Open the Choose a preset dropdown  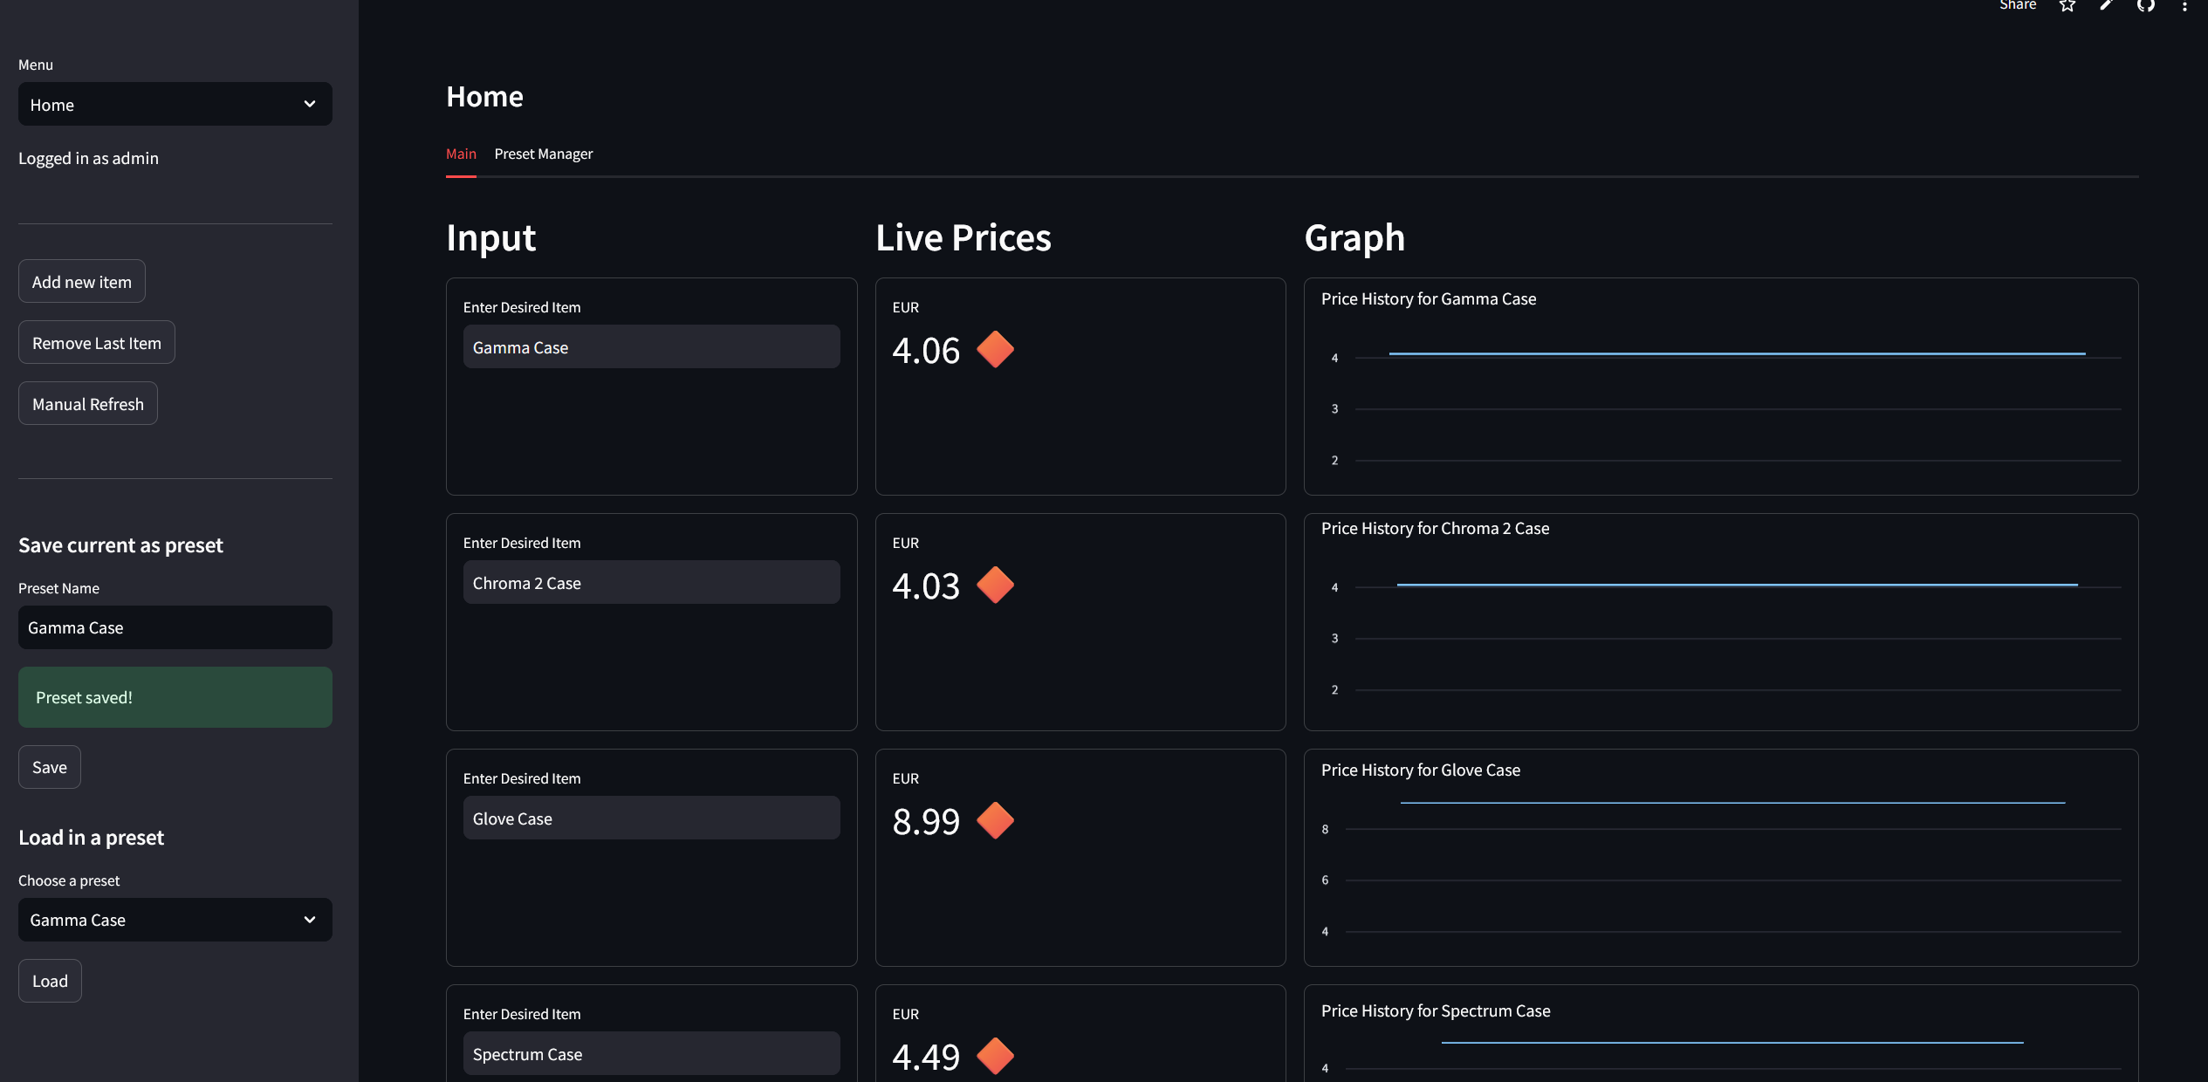point(175,920)
